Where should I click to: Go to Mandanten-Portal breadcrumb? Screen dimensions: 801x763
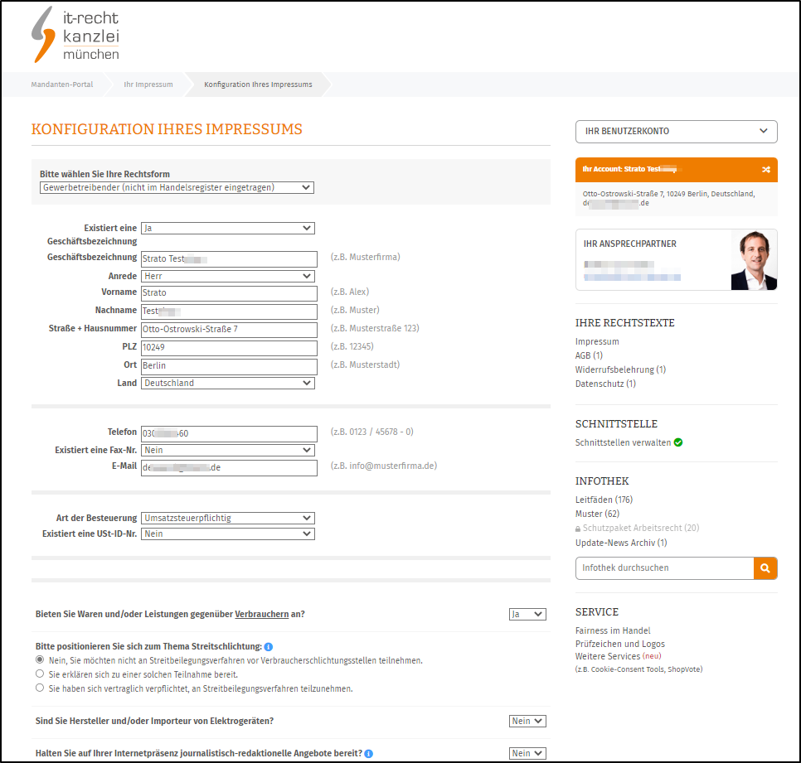tap(62, 85)
